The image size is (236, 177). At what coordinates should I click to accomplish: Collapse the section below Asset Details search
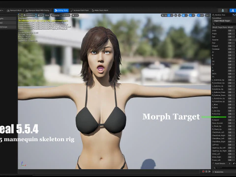(x=213, y=172)
